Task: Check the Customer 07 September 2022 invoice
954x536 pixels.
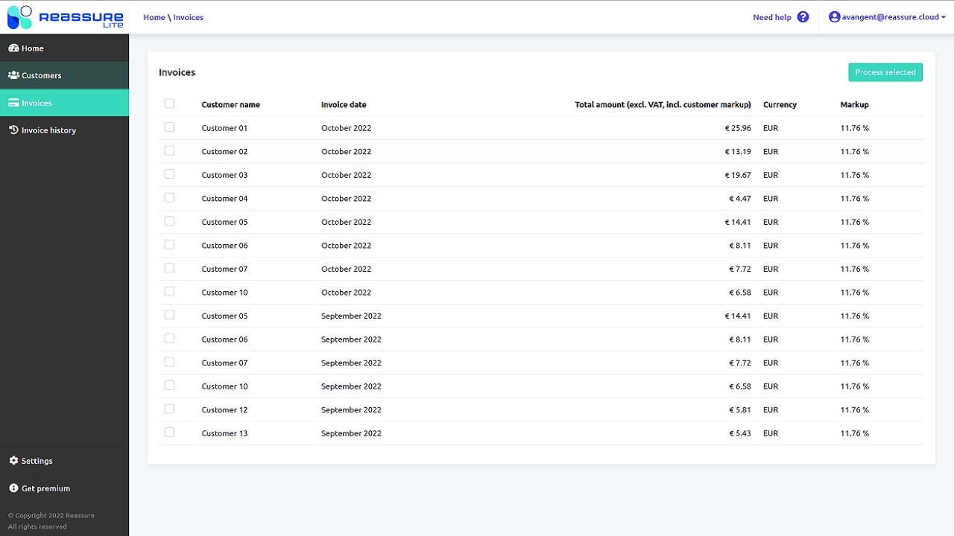Action: (x=169, y=362)
